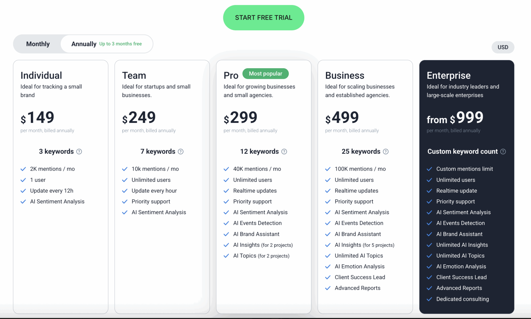Open Team plan's 7 keywords tooltip
531x319 pixels.
[181, 151]
